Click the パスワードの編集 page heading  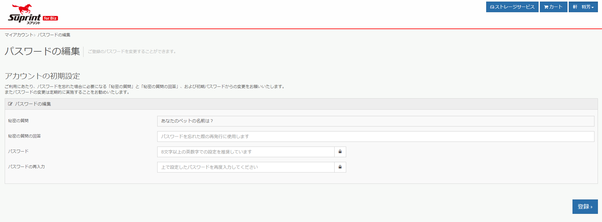[42, 51]
